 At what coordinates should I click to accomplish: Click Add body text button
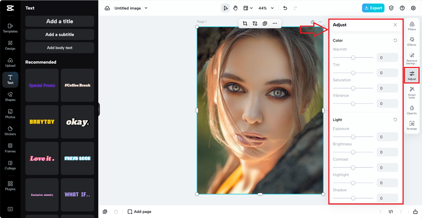pyautogui.click(x=60, y=47)
